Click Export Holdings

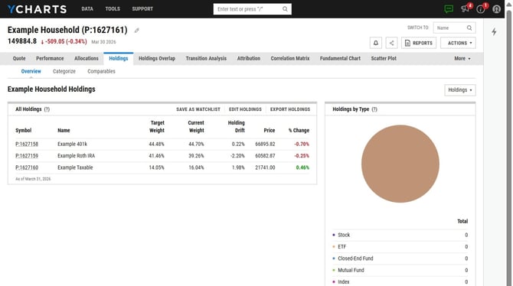pyautogui.click(x=290, y=109)
